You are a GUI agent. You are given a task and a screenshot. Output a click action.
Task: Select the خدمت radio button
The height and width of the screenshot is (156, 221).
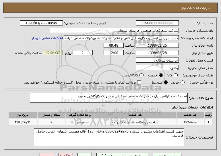pyautogui.click(x=160, y=75)
